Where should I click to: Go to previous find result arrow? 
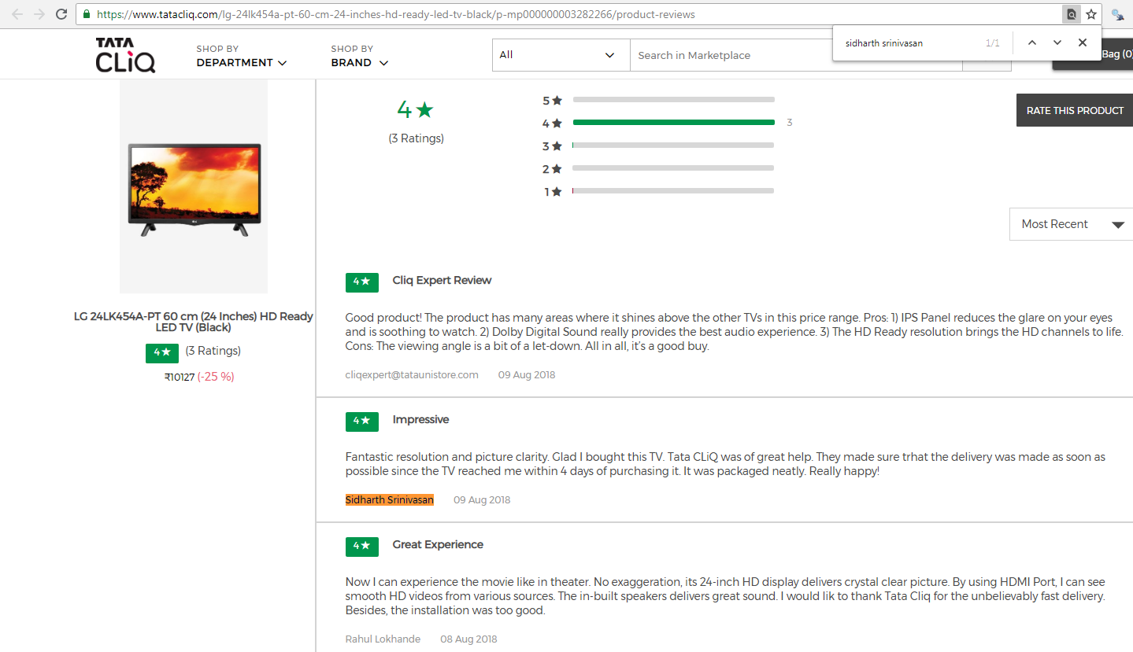[1032, 43]
